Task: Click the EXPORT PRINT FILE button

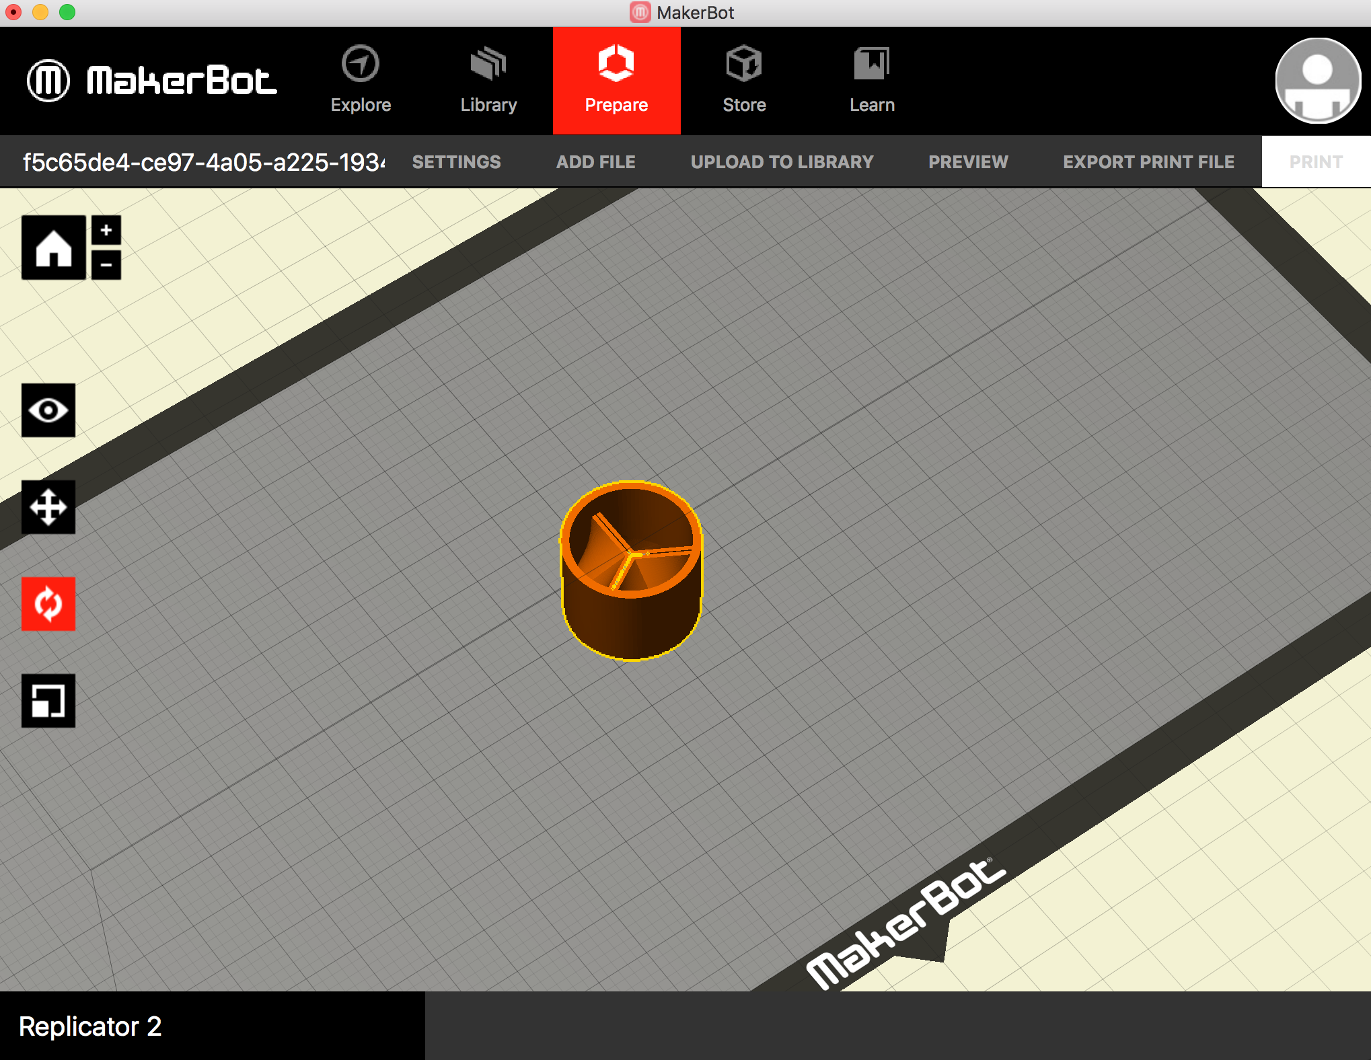Action: click(1148, 161)
